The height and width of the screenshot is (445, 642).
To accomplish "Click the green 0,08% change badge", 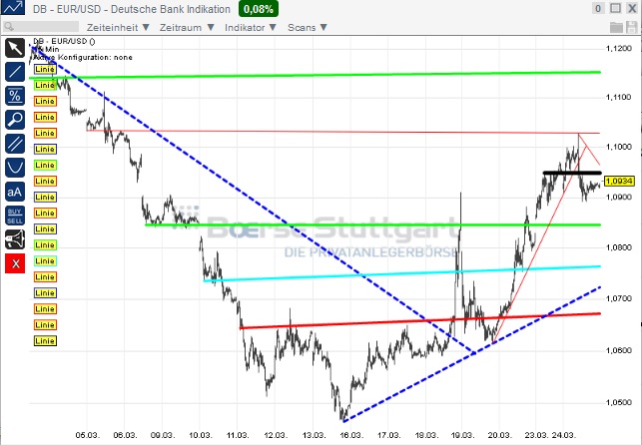I will 259,9.
